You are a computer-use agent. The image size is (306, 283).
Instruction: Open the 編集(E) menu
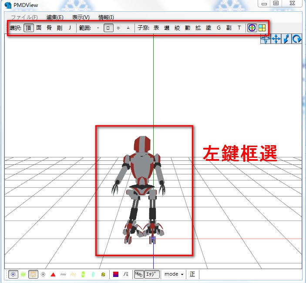pyautogui.click(x=55, y=17)
